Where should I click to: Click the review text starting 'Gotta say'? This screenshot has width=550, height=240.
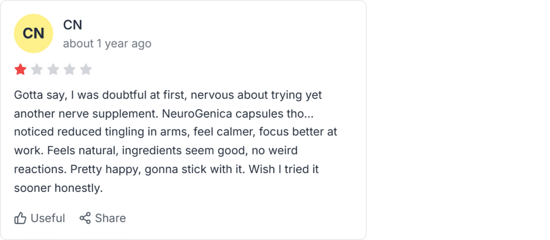pyautogui.click(x=176, y=141)
